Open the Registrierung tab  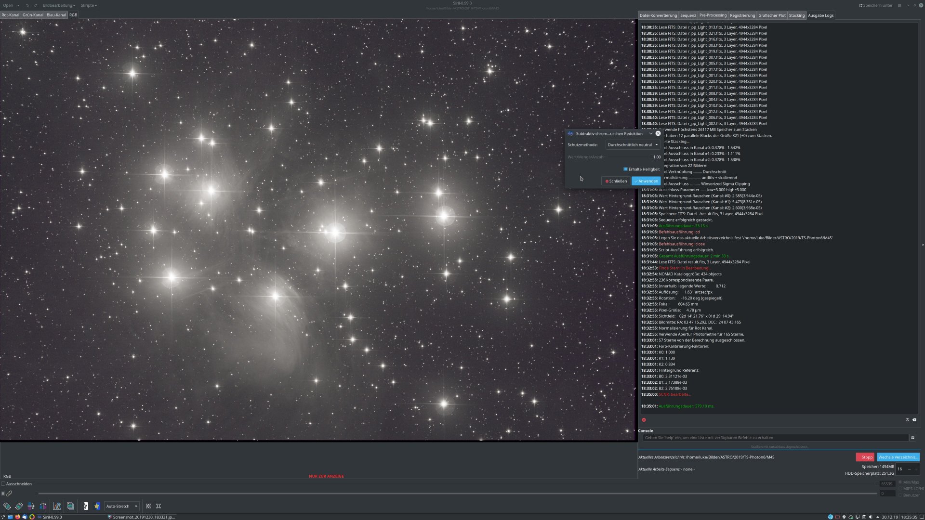click(742, 15)
